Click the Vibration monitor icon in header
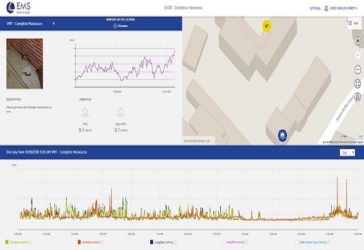364x250 pixels. click(x=115, y=26)
